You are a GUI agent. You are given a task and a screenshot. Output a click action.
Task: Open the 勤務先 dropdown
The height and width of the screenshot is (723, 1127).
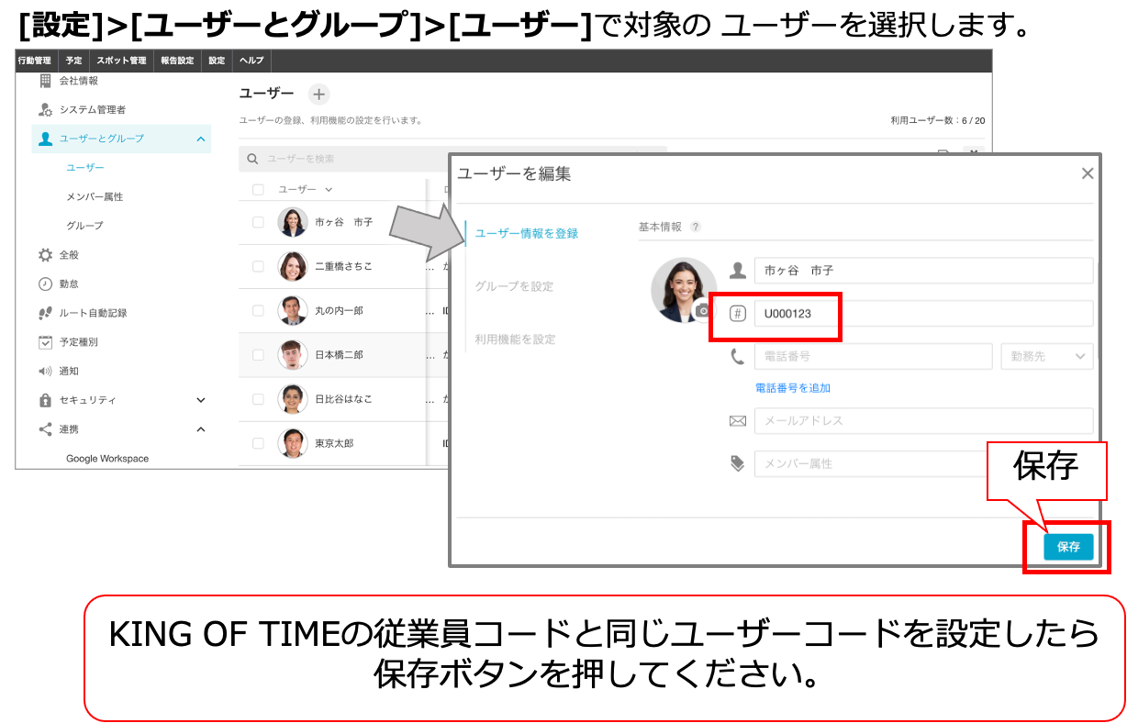click(x=1046, y=356)
